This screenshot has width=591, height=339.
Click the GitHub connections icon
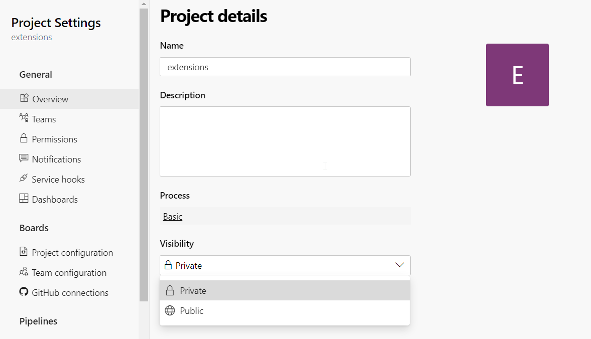click(23, 292)
